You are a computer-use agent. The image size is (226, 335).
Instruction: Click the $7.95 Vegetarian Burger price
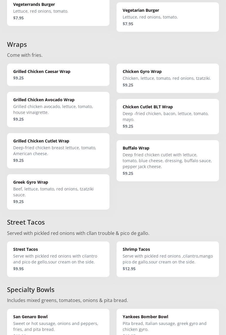pyautogui.click(x=128, y=24)
